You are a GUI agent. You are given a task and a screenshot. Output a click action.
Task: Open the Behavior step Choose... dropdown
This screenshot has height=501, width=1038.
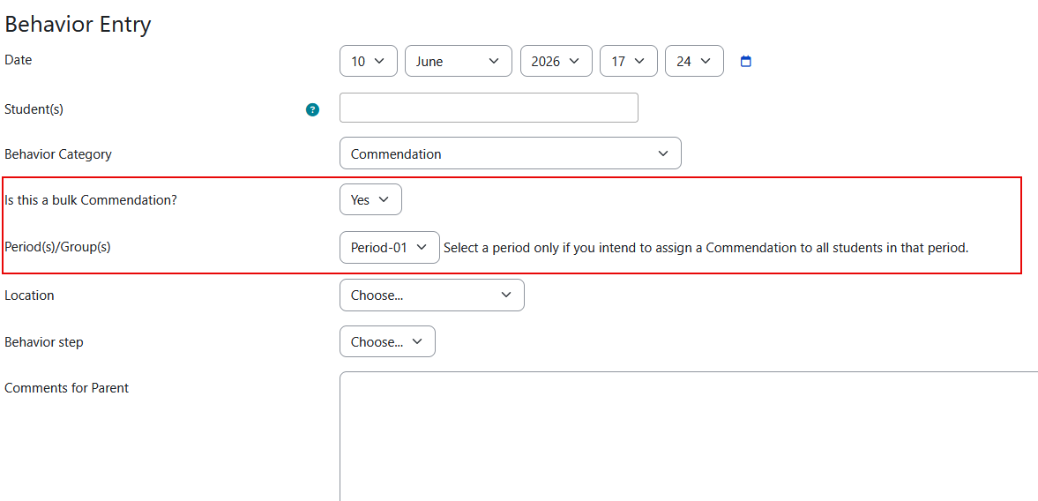tap(387, 341)
